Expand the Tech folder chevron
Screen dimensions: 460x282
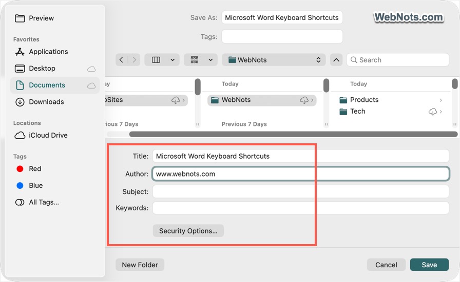440,112
